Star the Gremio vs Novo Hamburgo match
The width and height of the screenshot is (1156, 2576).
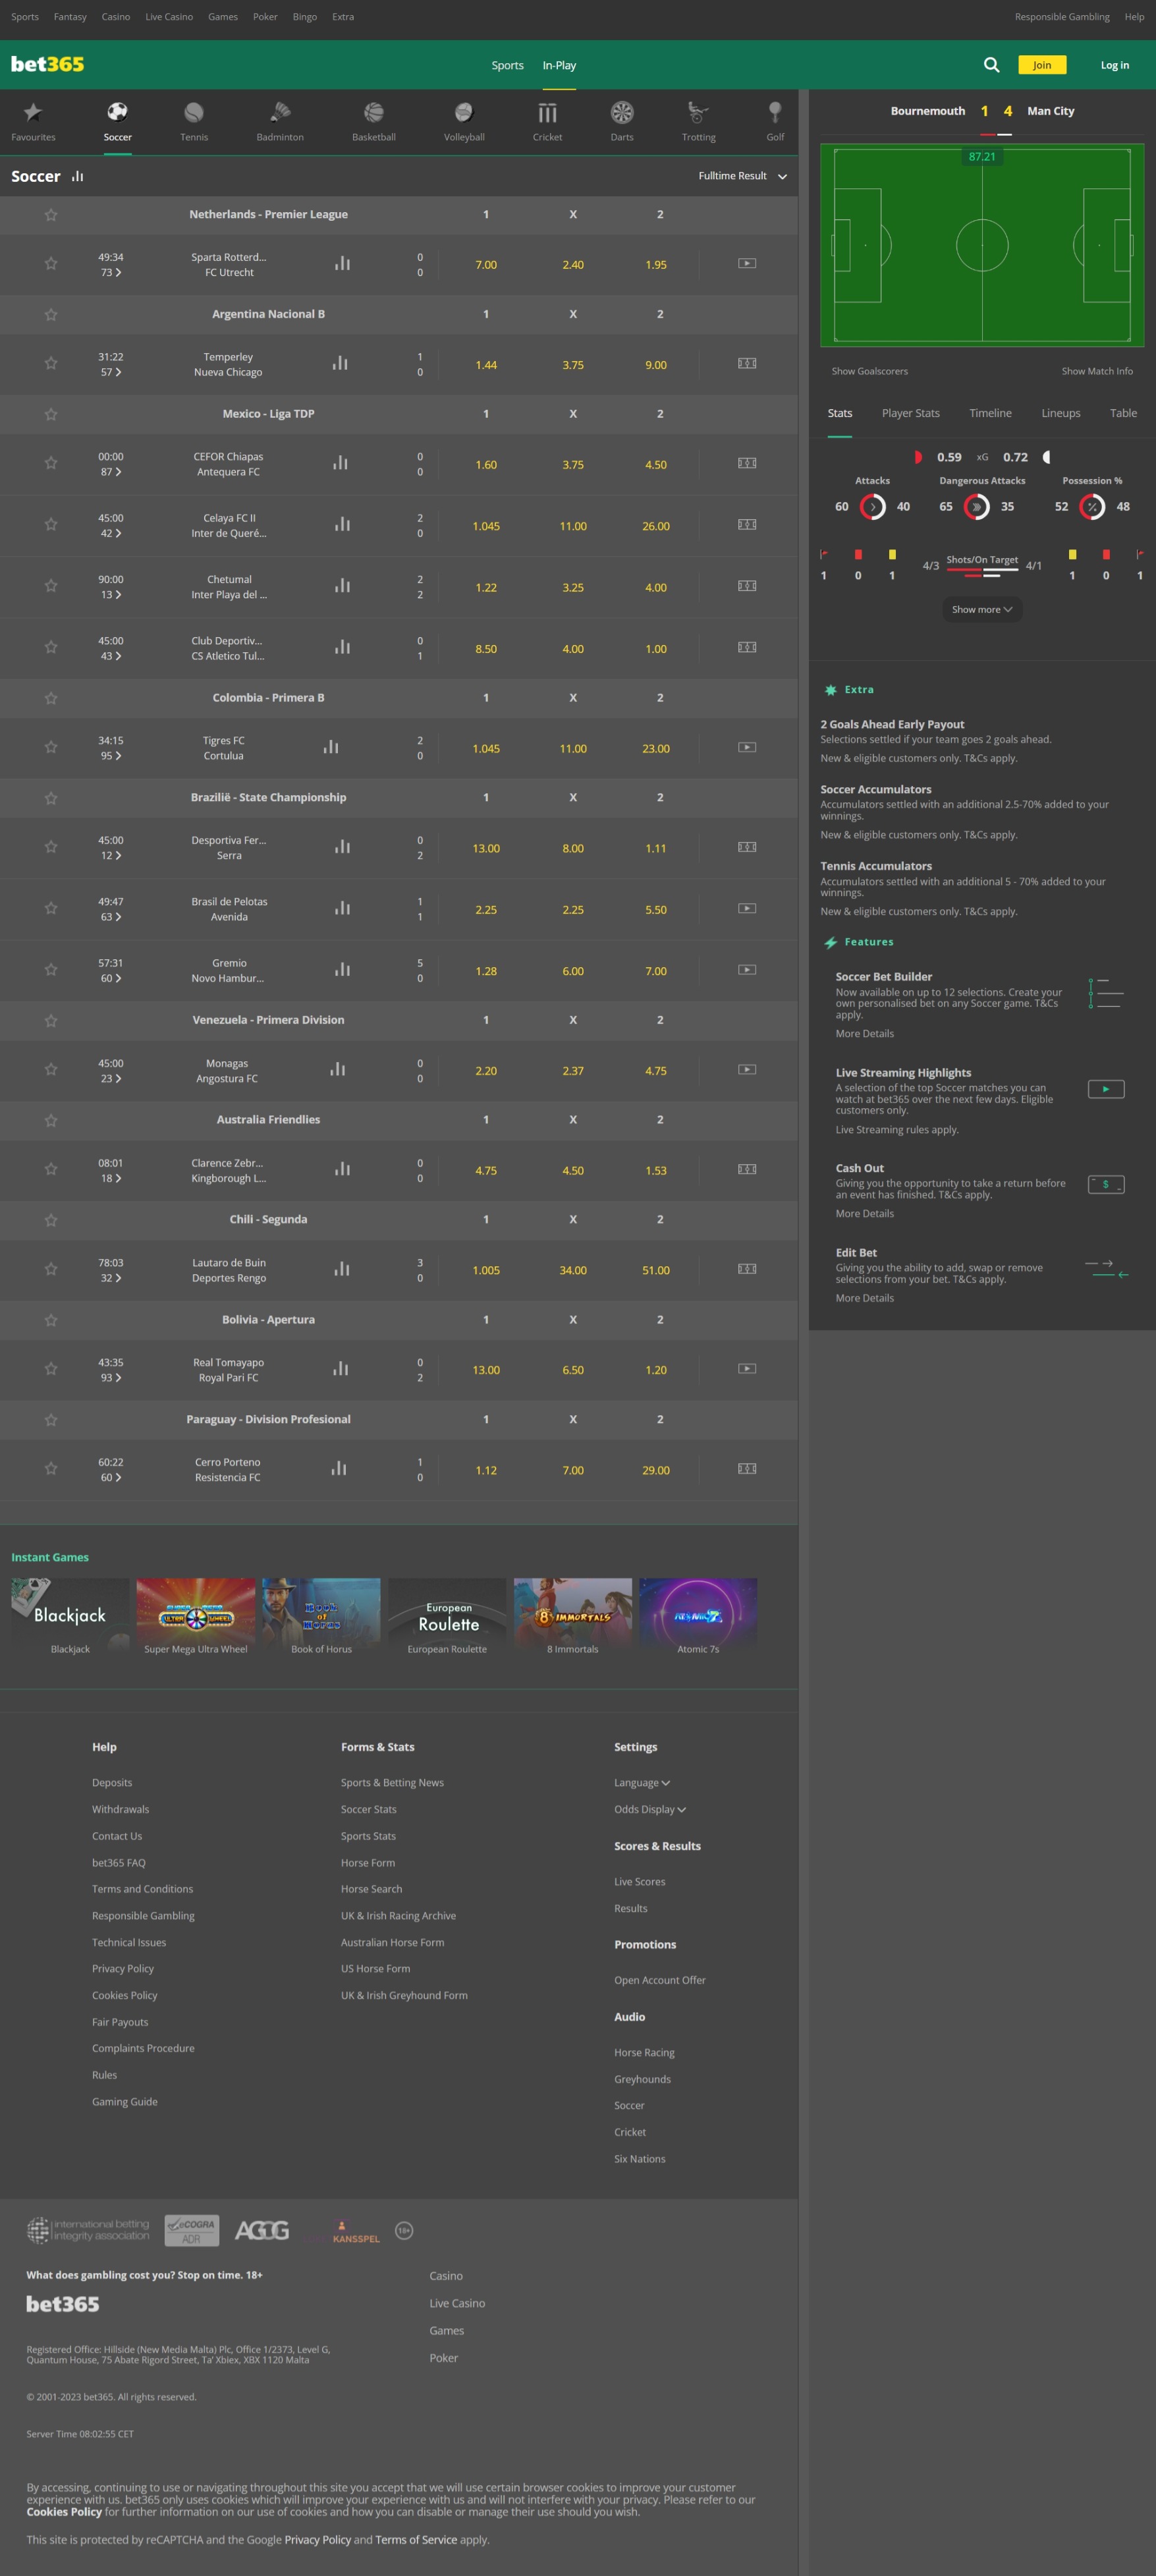(x=50, y=969)
